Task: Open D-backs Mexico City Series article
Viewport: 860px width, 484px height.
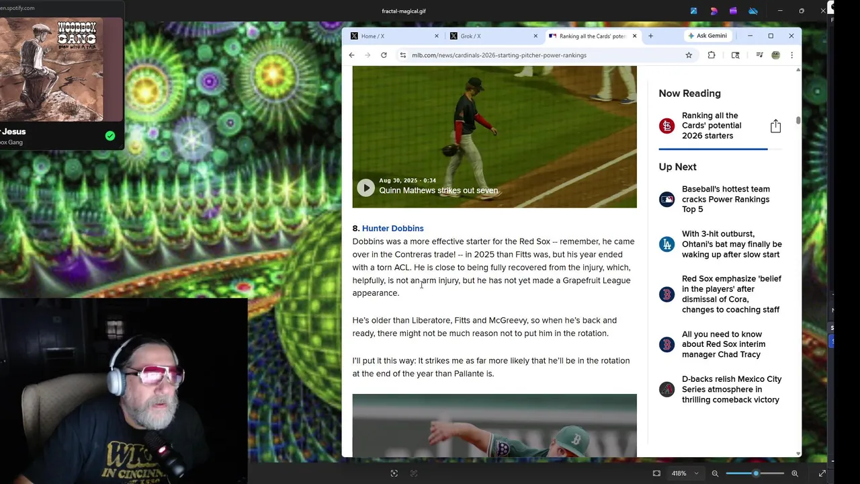Action: (x=732, y=389)
